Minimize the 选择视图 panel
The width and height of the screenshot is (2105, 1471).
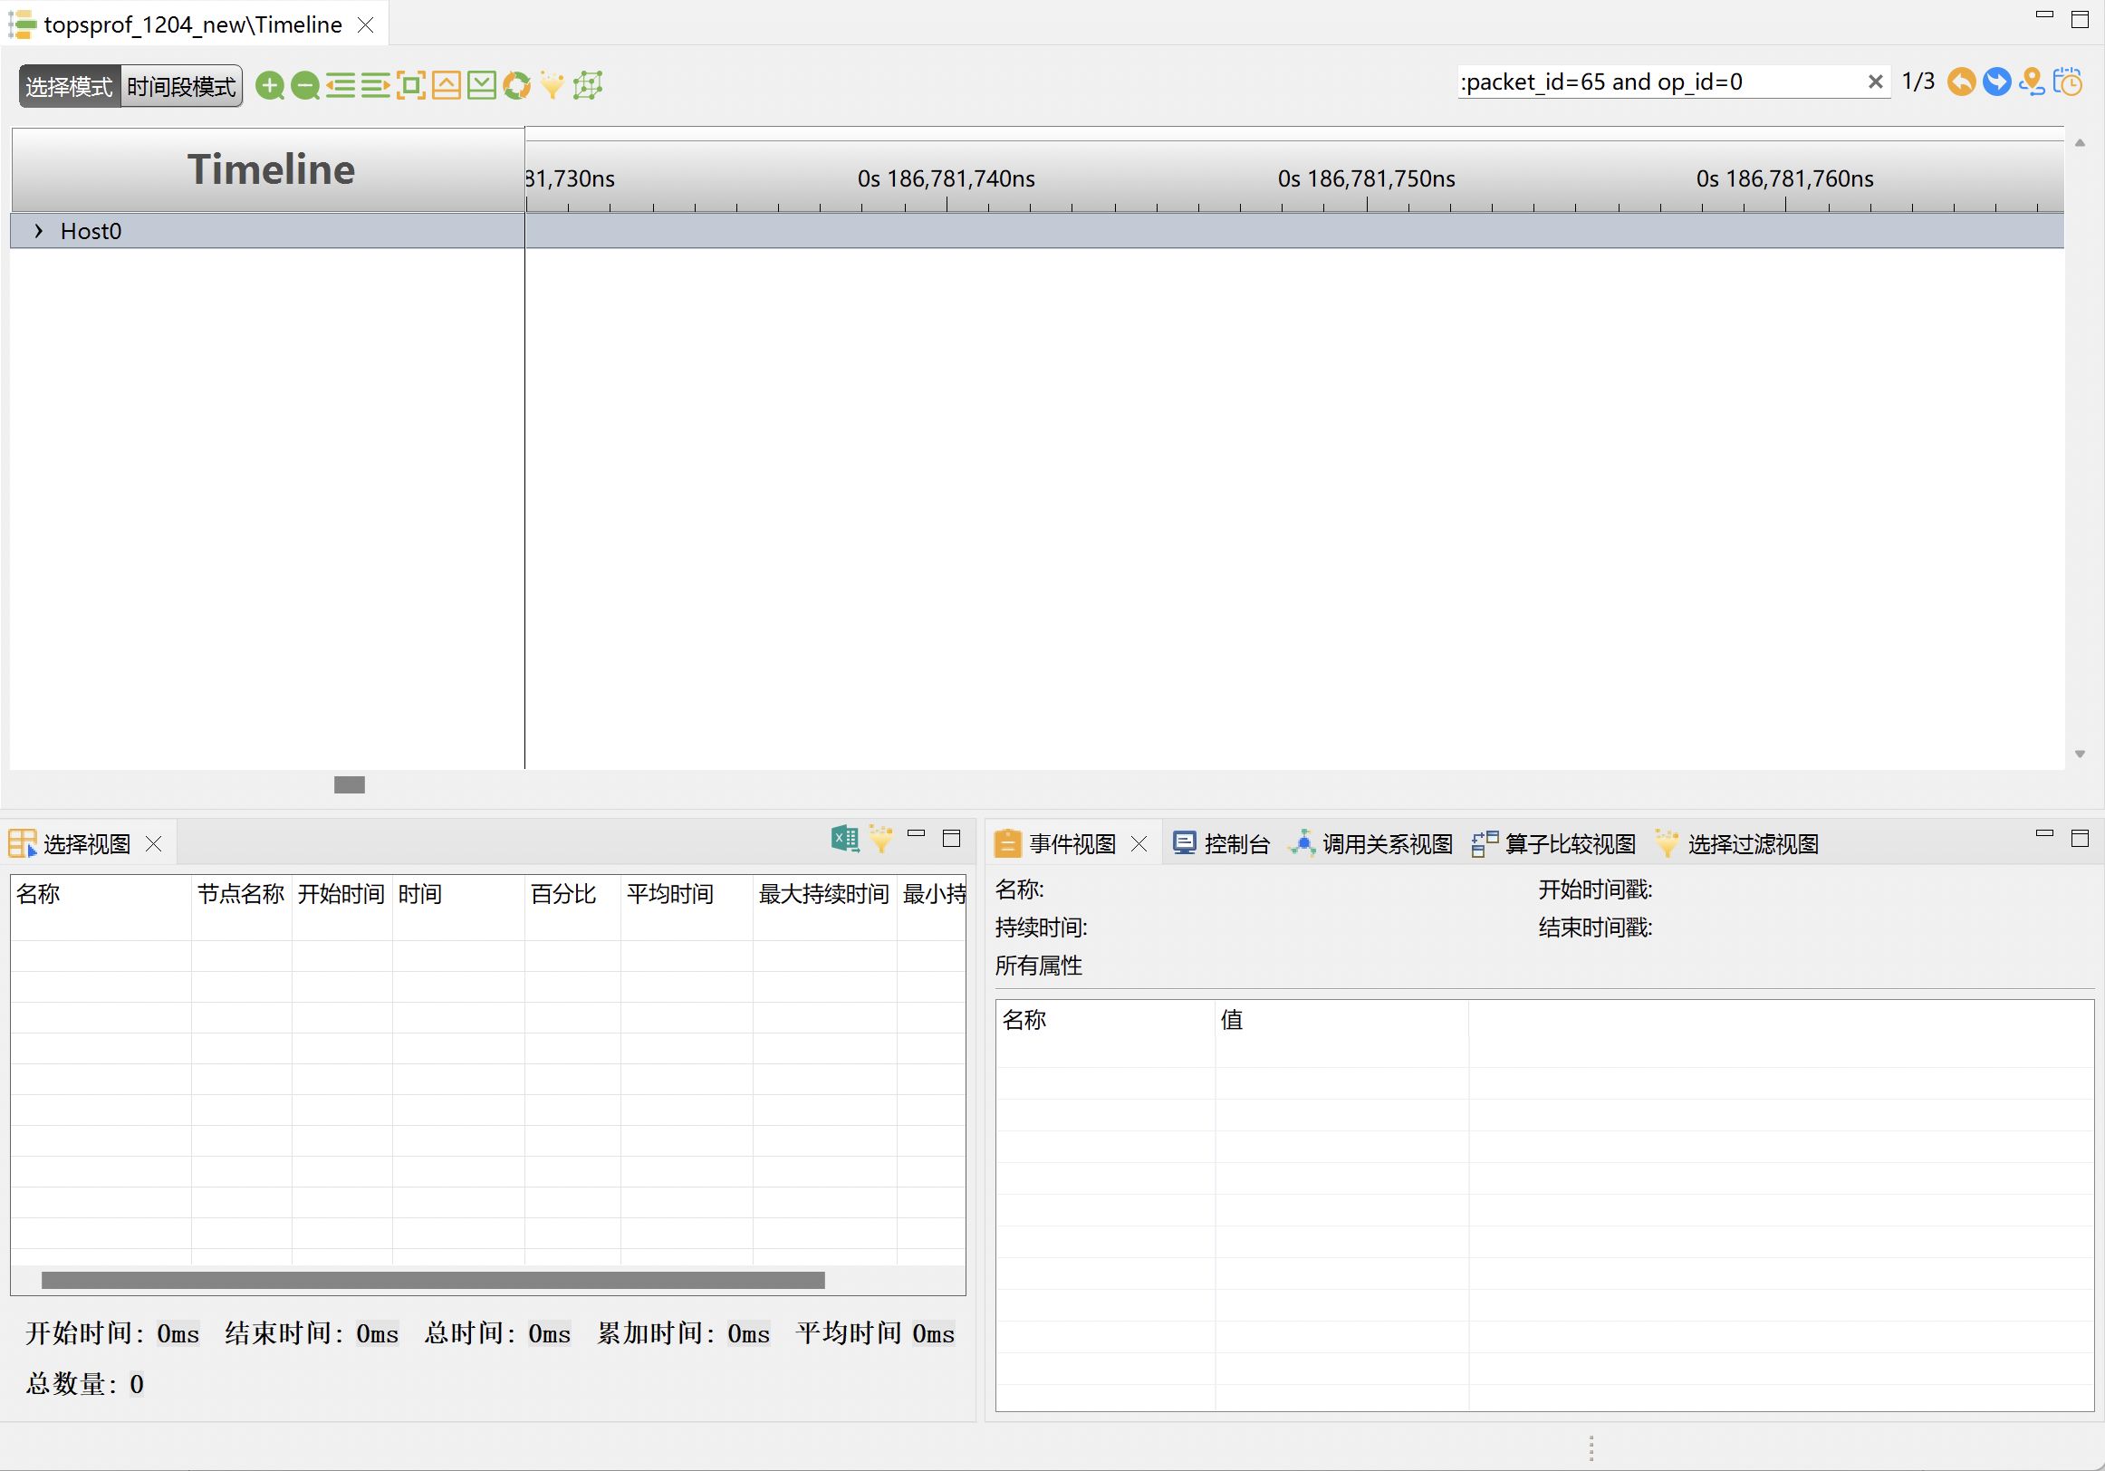(x=916, y=833)
